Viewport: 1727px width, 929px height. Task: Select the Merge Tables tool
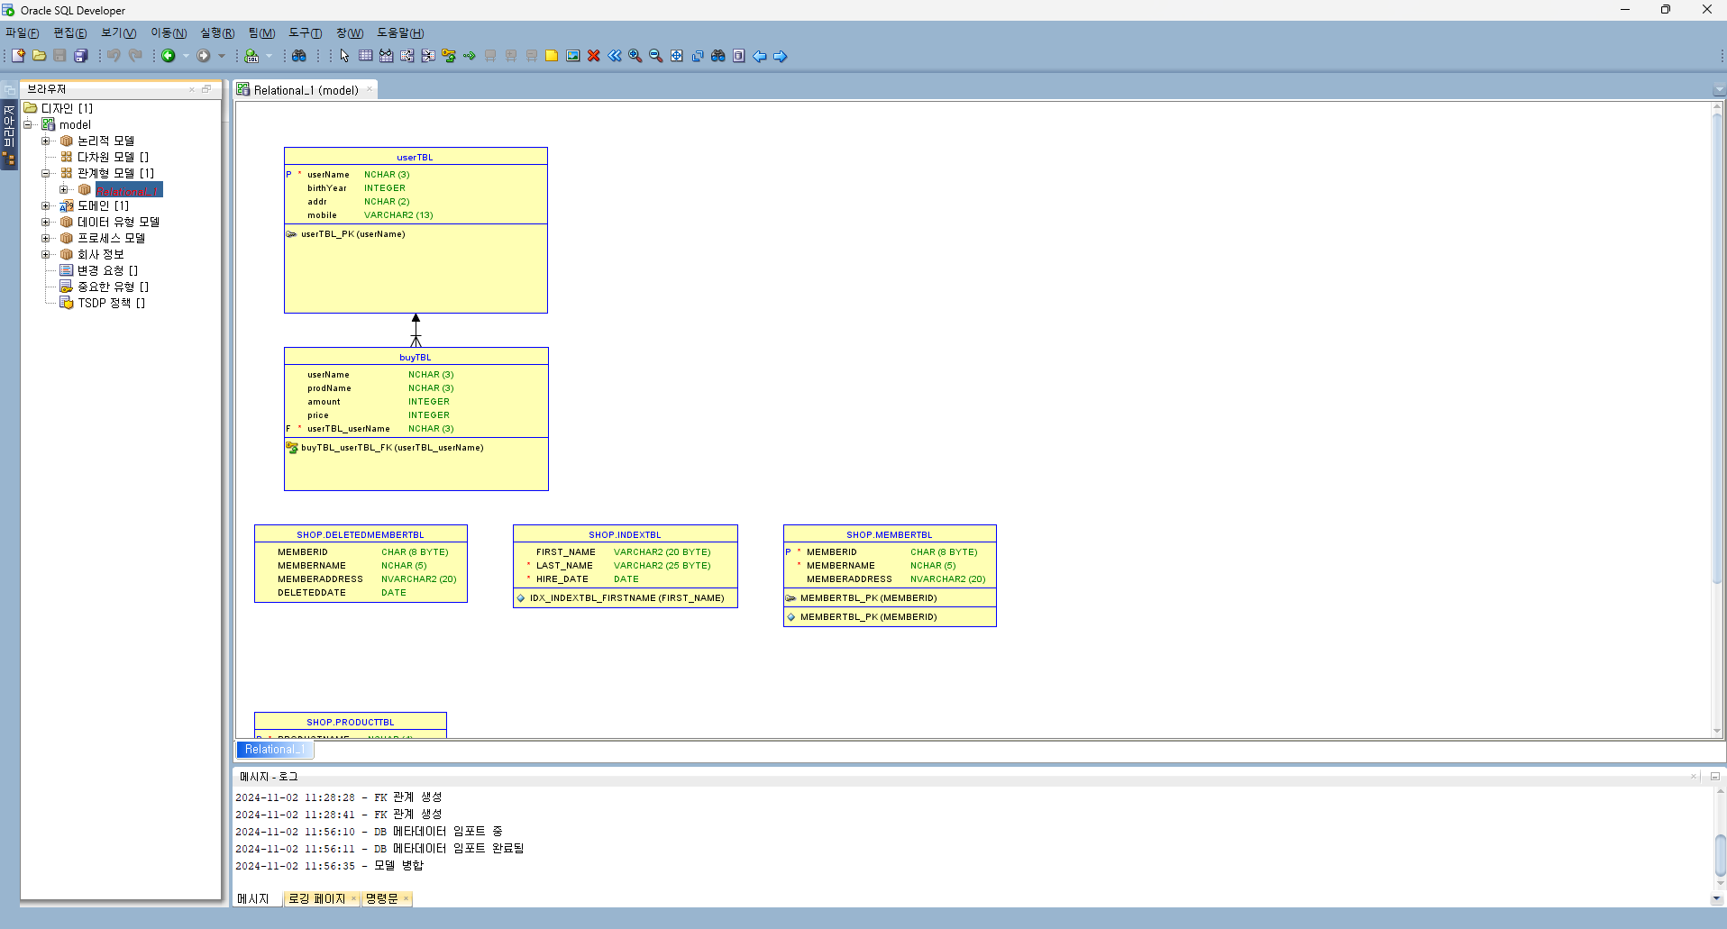(x=428, y=56)
